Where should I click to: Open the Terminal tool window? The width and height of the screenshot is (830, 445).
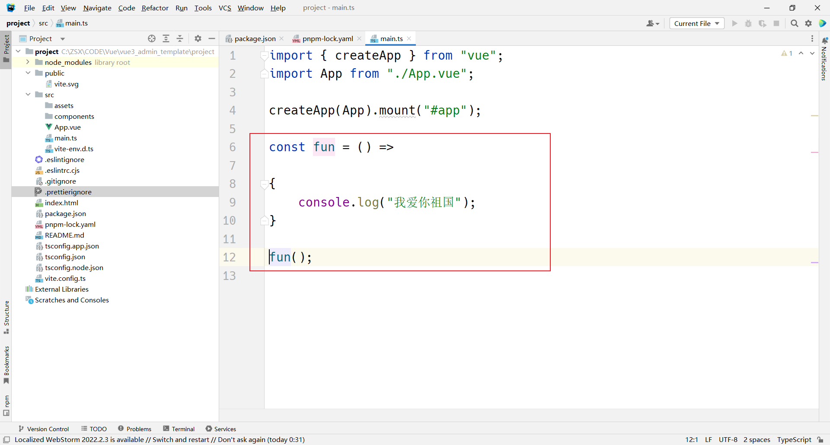pyautogui.click(x=179, y=429)
